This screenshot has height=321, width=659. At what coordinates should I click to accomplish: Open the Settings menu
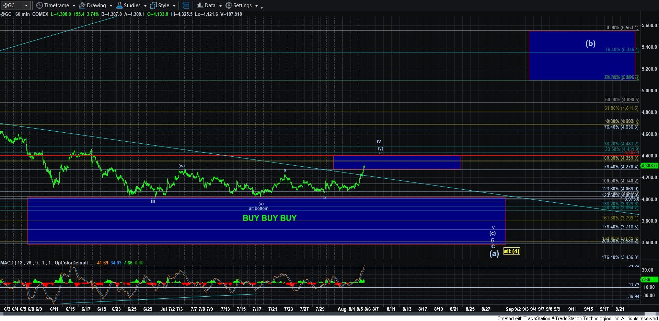point(241,5)
